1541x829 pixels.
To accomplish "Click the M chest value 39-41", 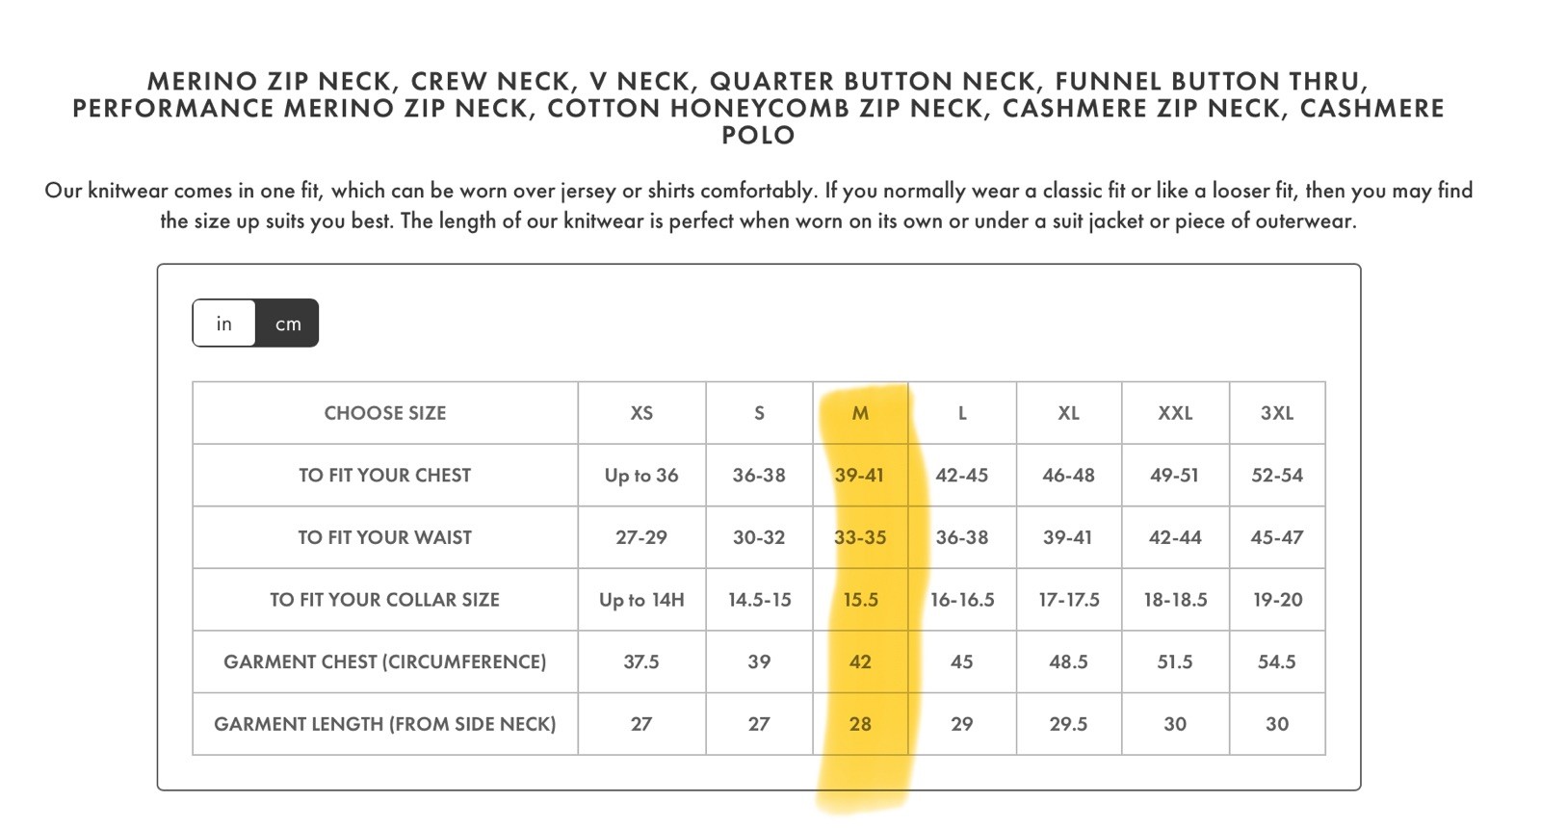I will point(860,476).
